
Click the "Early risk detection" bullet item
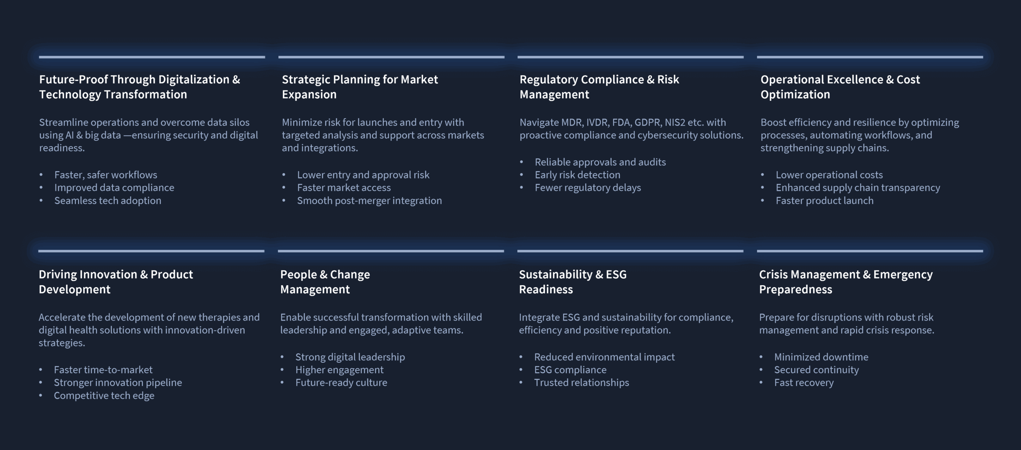pos(578,175)
